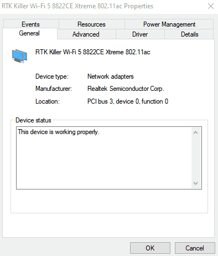Click the 'Location:' label

coord(48,101)
